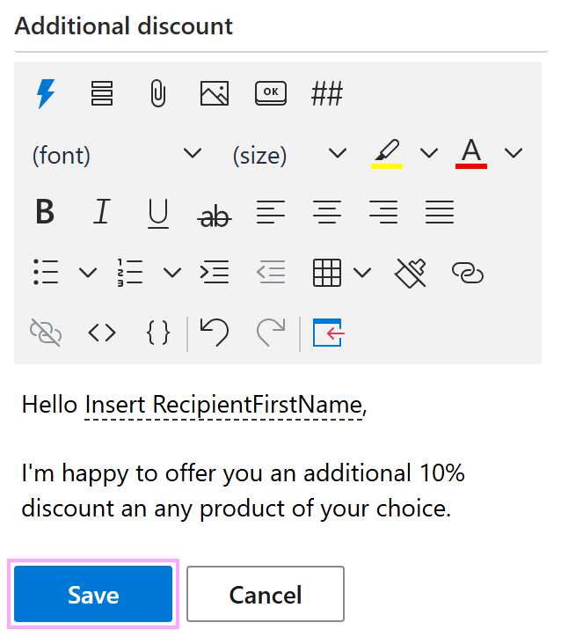Image resolution: width=561 pixels, height=637 pixels.
Task: Click the curly braces icon
Action: point(157,333)
